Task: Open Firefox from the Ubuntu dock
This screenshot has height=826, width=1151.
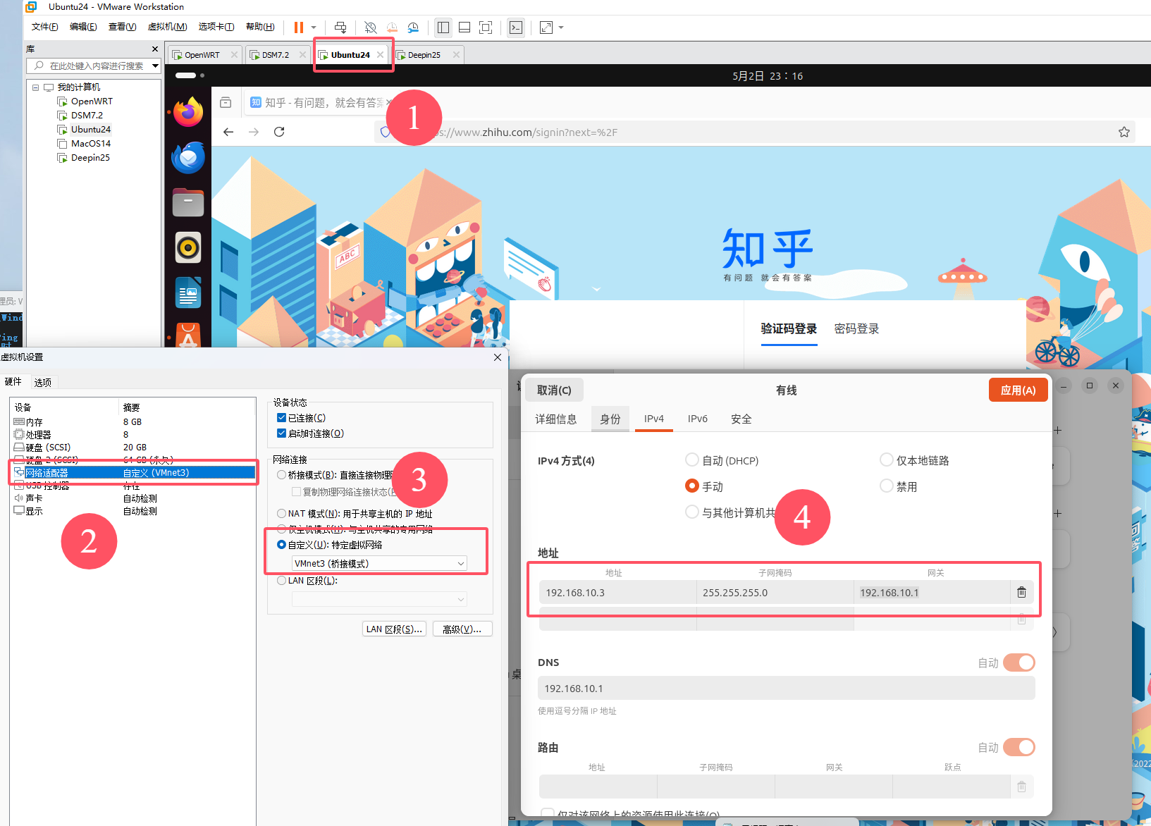Action: 188,112
